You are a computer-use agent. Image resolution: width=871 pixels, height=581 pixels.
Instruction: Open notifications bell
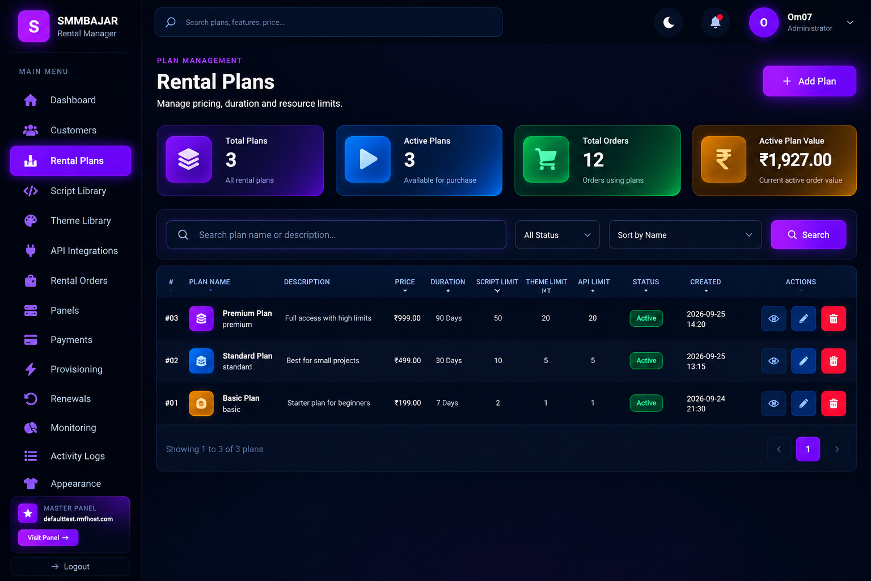point(716,22)
